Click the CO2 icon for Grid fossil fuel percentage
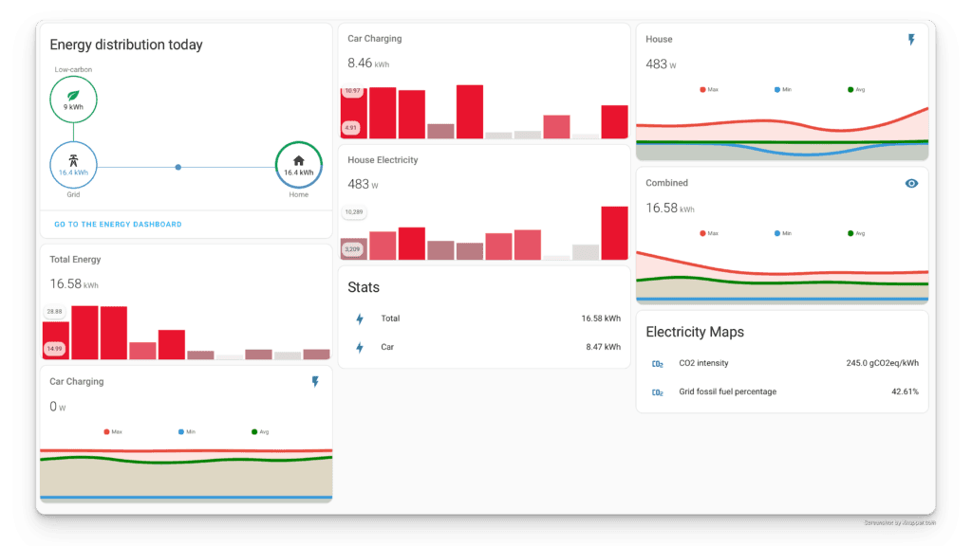 [x=658, y=391]
